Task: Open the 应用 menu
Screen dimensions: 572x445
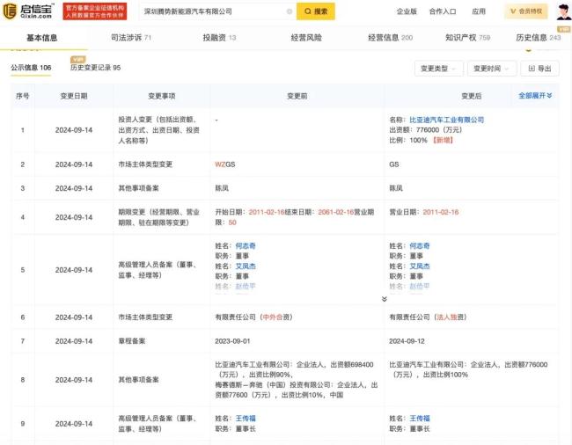Action: click(479, 11)
